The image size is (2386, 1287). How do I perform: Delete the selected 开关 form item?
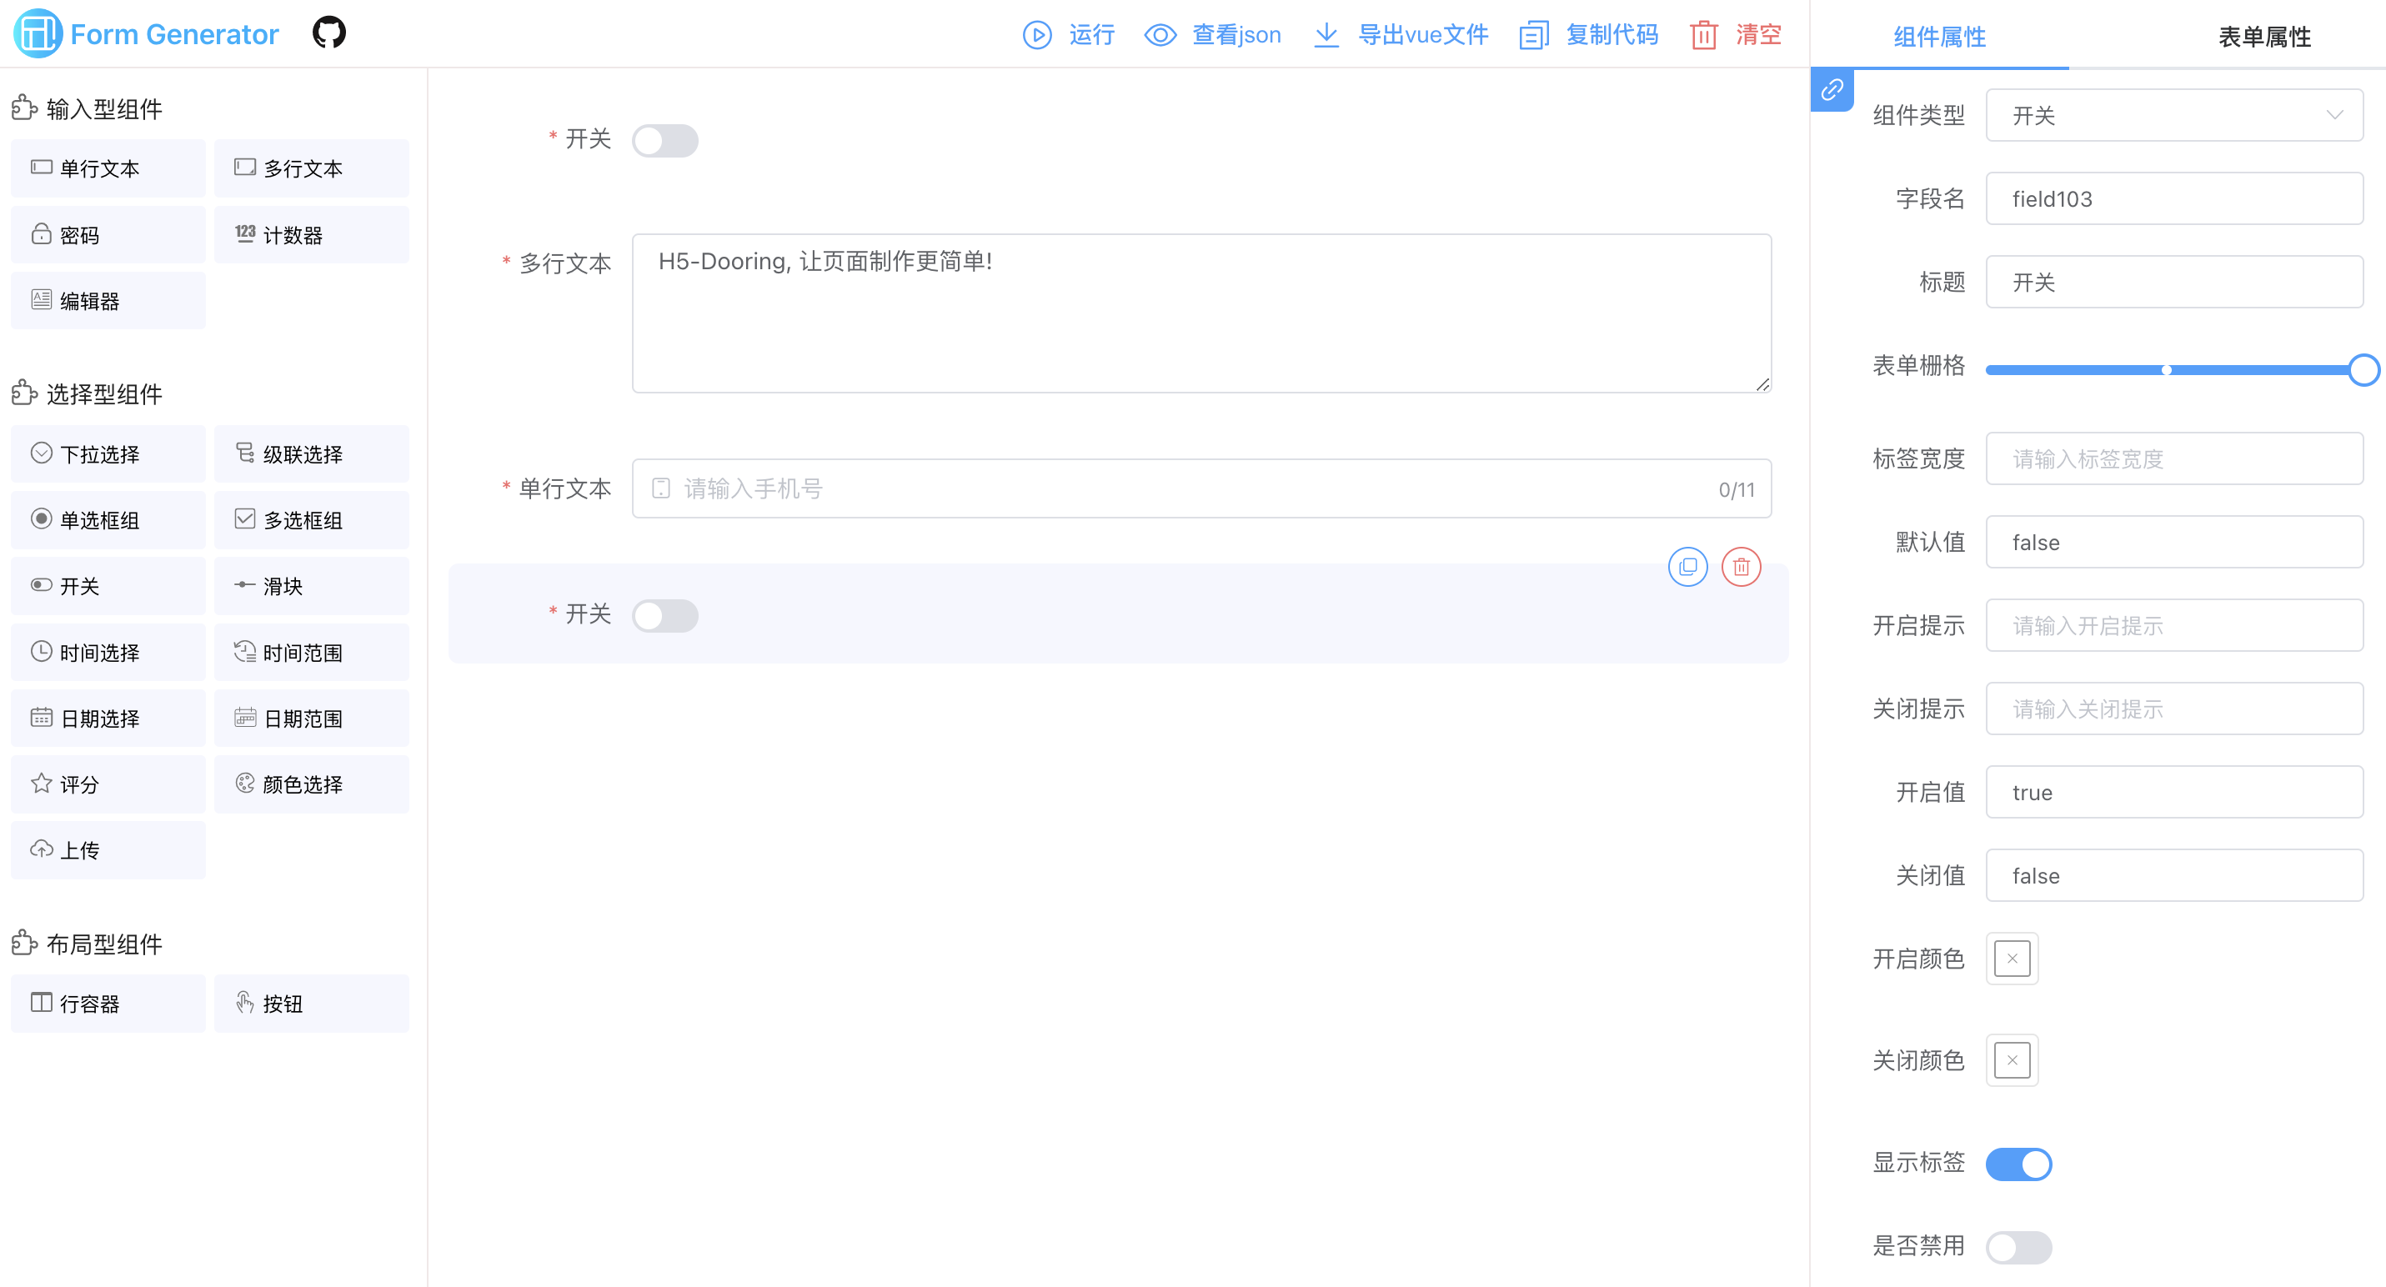coord(1742,566)
